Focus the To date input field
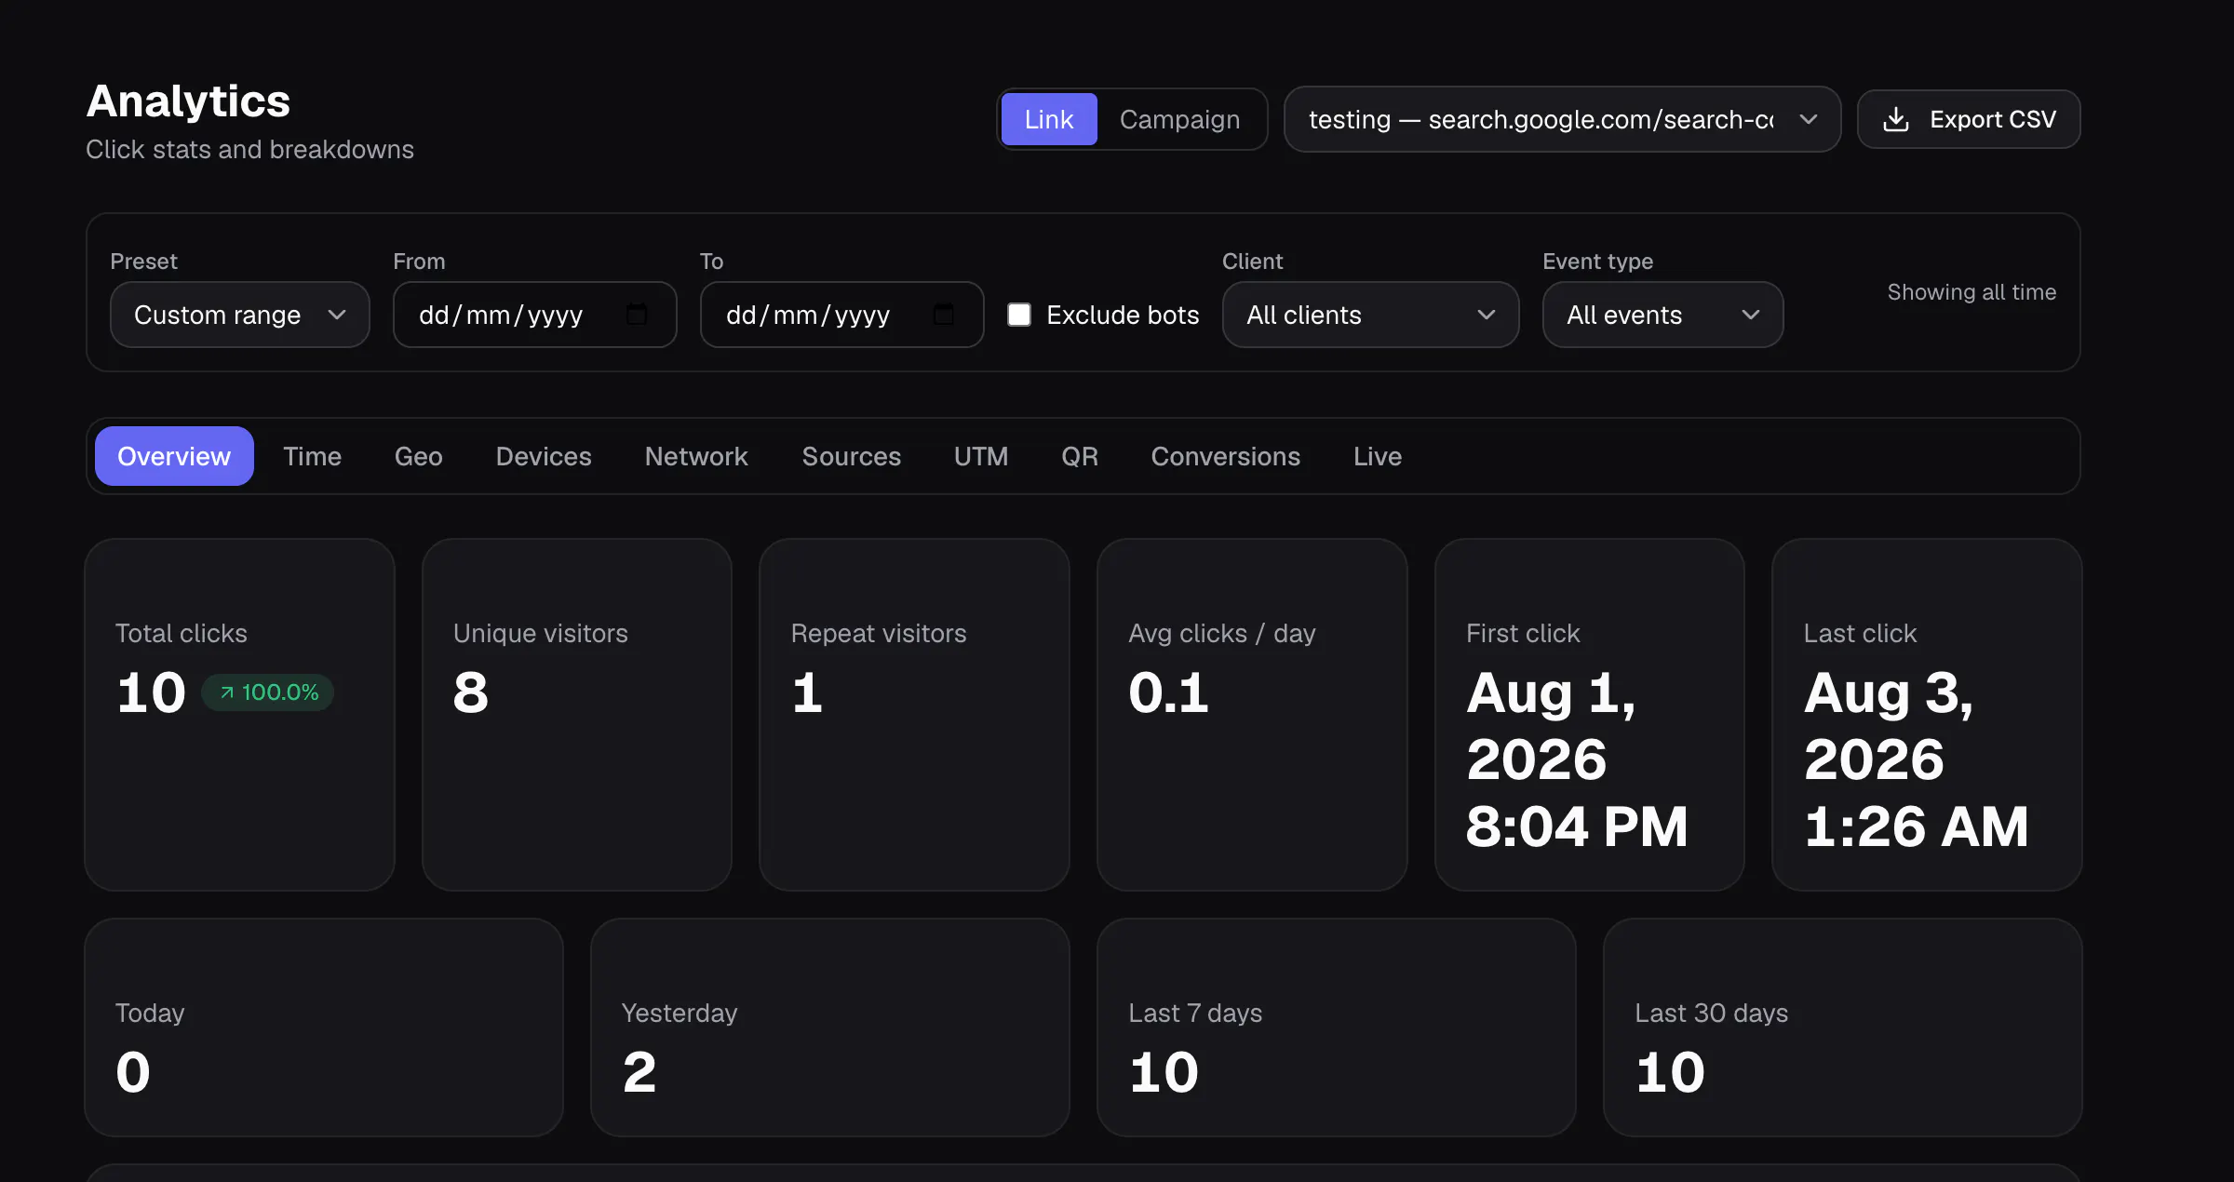Image resolution: width=2234 pixels, height=1182 pixels. pos(841,315)
